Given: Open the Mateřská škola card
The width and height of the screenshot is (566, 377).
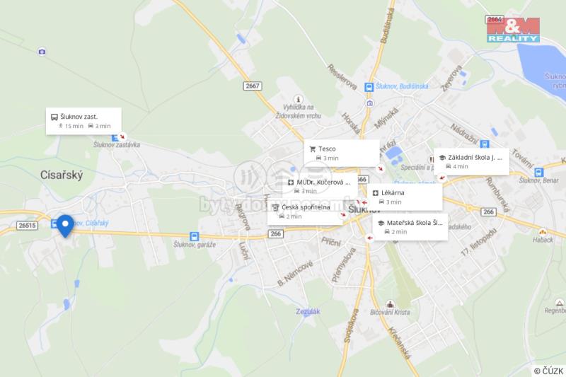Looking at the screenshot, I should click(x=410, y=227).
